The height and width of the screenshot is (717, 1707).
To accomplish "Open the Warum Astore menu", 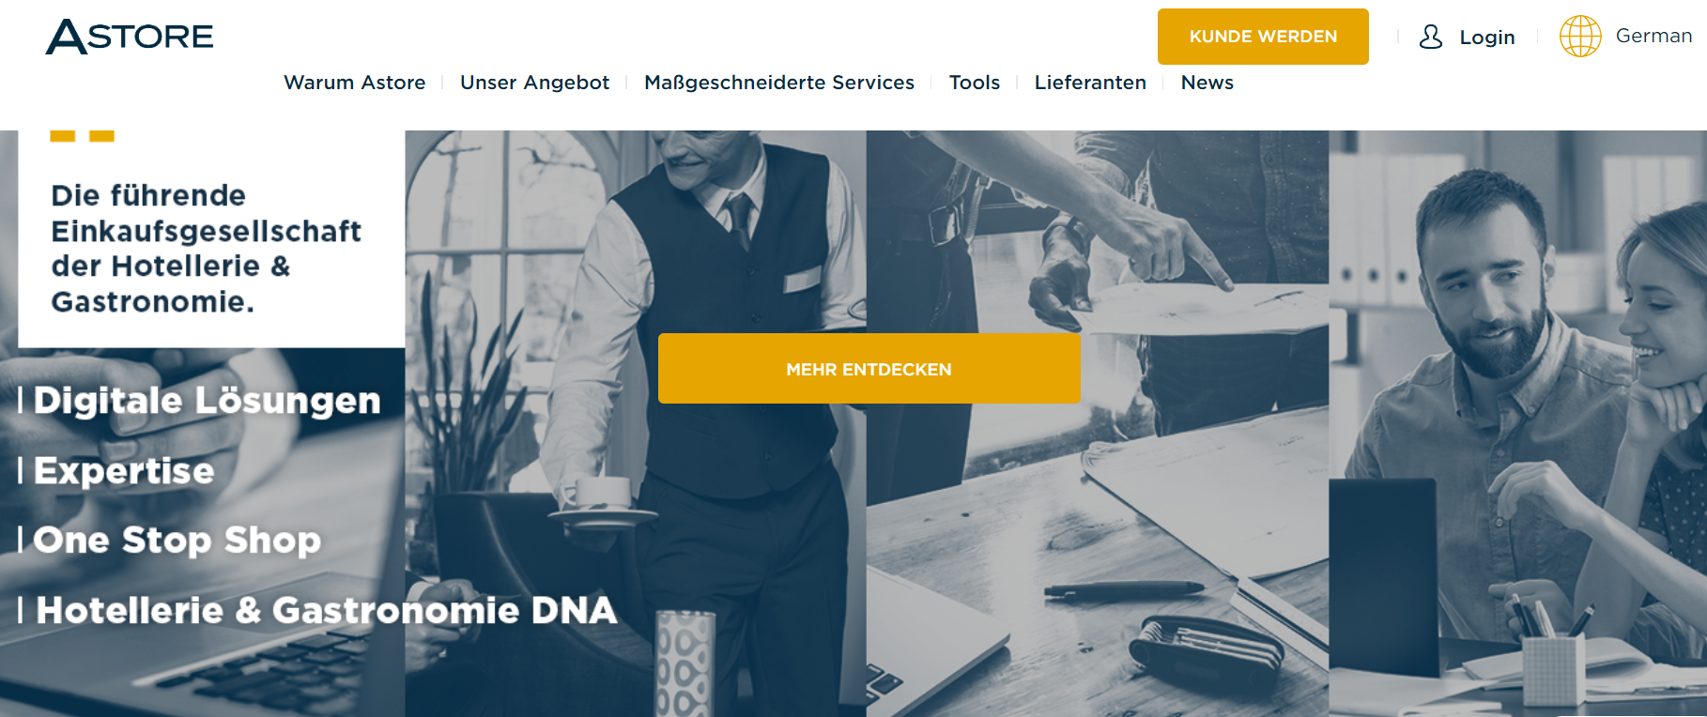I will pyautogui.click(x=355, y=83).
